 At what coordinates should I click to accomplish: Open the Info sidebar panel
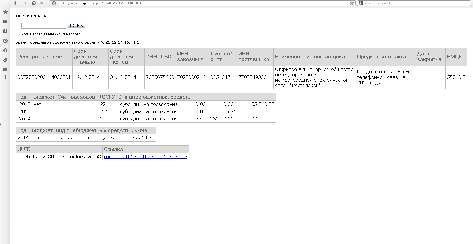coord(5,50)
